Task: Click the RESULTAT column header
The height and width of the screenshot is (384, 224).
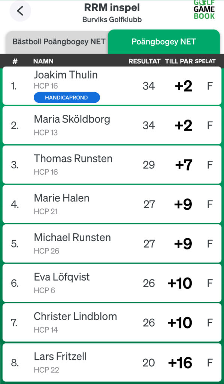Action: click(145, 61)
